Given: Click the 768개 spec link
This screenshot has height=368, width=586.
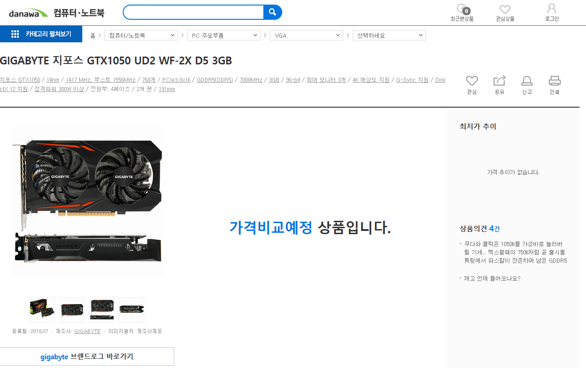Looking at the screenshot, I should tap(149, 80).
